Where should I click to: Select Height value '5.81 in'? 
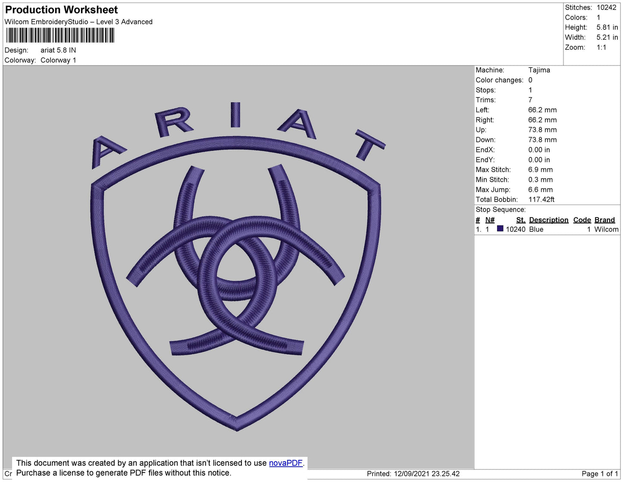coord(607,27)
